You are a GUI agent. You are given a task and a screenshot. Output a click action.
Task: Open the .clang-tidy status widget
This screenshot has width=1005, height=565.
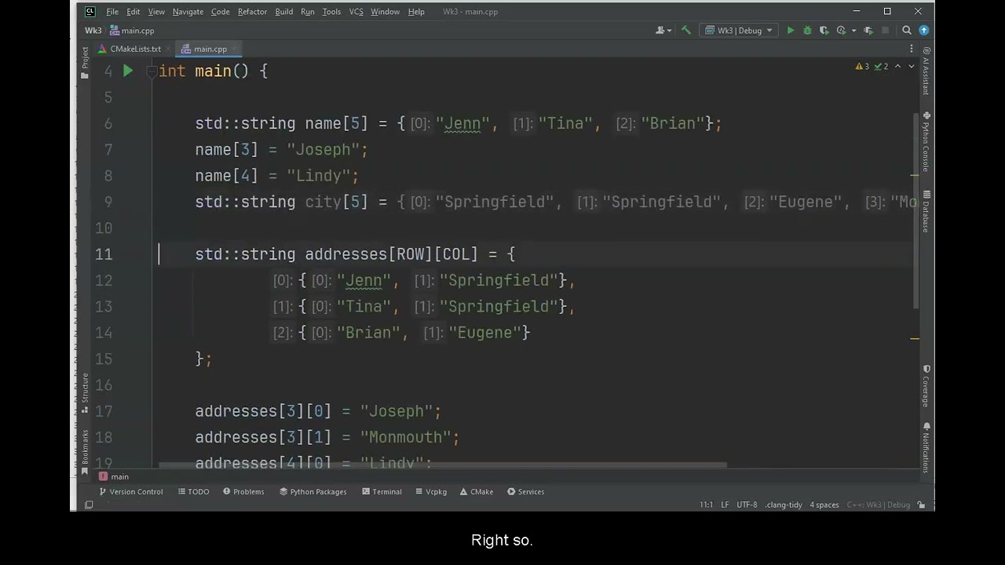tap(784, 505)
